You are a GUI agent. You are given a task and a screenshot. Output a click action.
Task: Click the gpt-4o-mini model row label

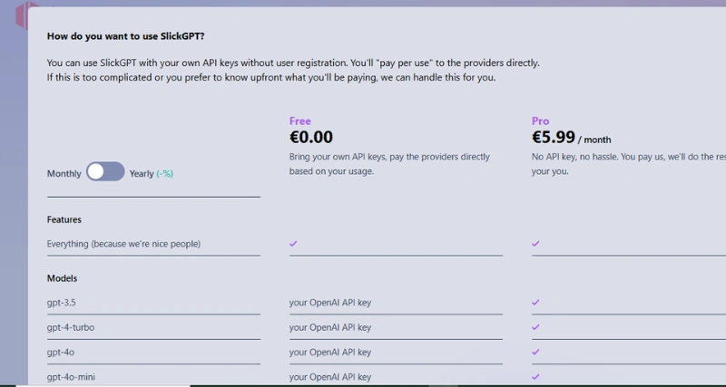click(x=71, y=377)
